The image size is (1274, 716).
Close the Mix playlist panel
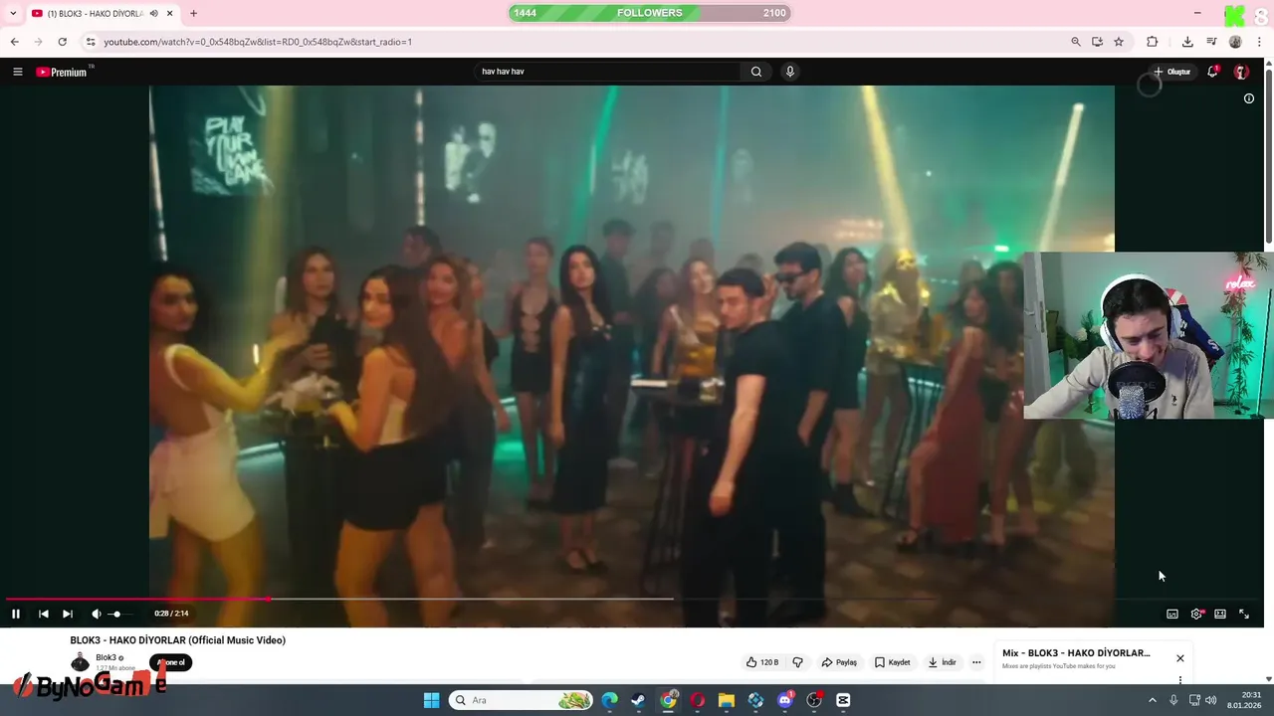coord(1180,658)
